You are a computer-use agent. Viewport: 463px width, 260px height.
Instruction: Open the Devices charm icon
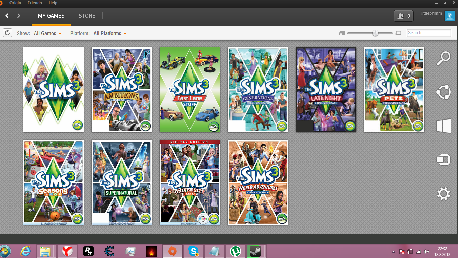pos(443,160)
